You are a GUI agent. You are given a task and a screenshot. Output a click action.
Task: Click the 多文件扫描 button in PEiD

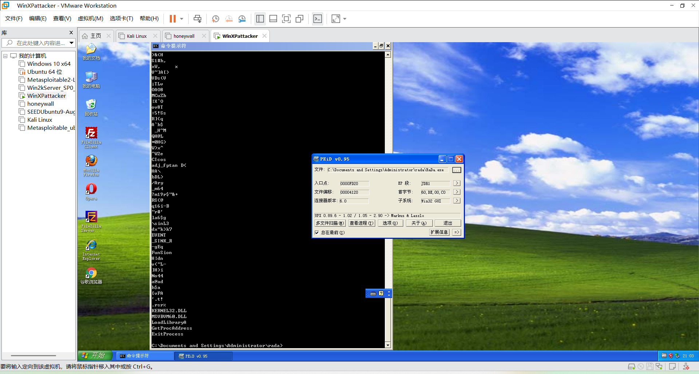pyautogui.click(x=330, y=223)
